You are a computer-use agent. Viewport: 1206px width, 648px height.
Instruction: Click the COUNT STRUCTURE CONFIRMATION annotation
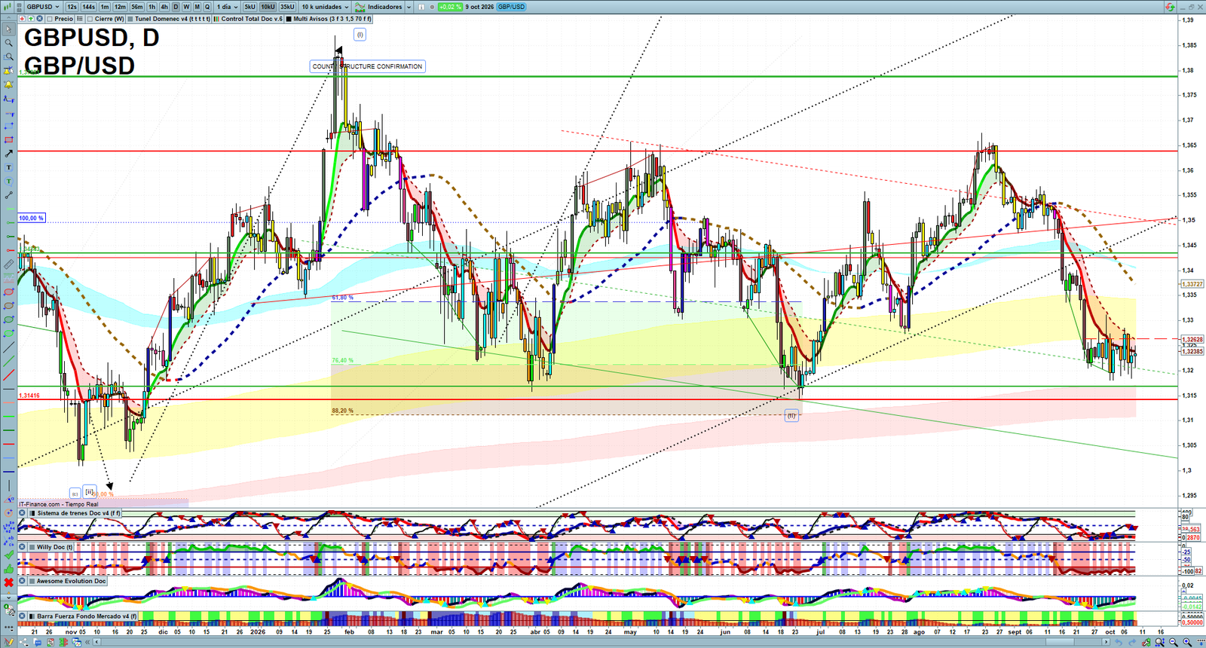pyautogui.click(x=368, y=66)
